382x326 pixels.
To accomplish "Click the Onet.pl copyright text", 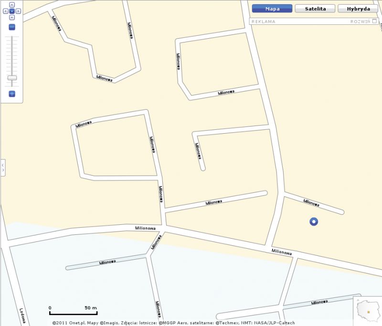I will pos(75,323).
